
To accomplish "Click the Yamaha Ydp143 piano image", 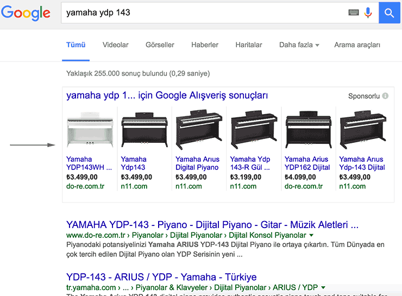I will 145,130.
